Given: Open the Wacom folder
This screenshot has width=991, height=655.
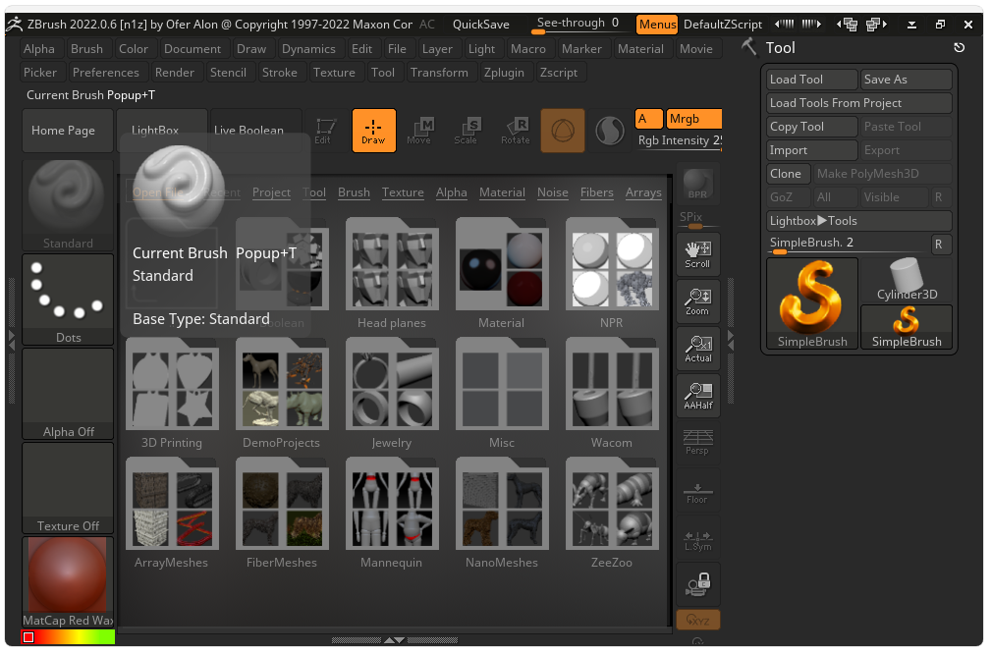Looking at the screenshot, I should pos(611,393).
